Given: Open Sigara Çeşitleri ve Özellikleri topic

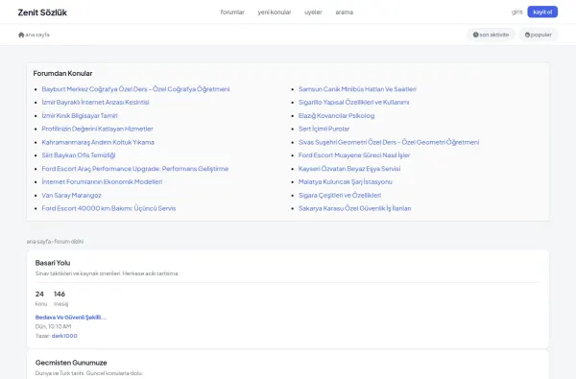Looking at the screenshot, I should [x=340, y=195].
